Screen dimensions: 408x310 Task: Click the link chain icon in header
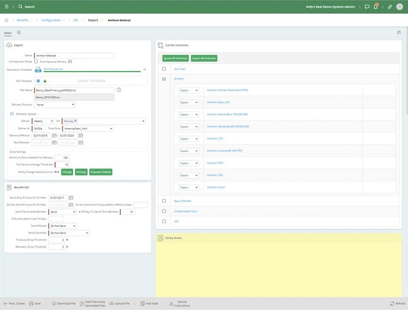[390, 7]
